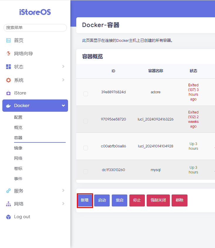The width and height of the screenshot is (215, 248).
Task: Click the status dashboard grid icon
Action: [9, 67]
